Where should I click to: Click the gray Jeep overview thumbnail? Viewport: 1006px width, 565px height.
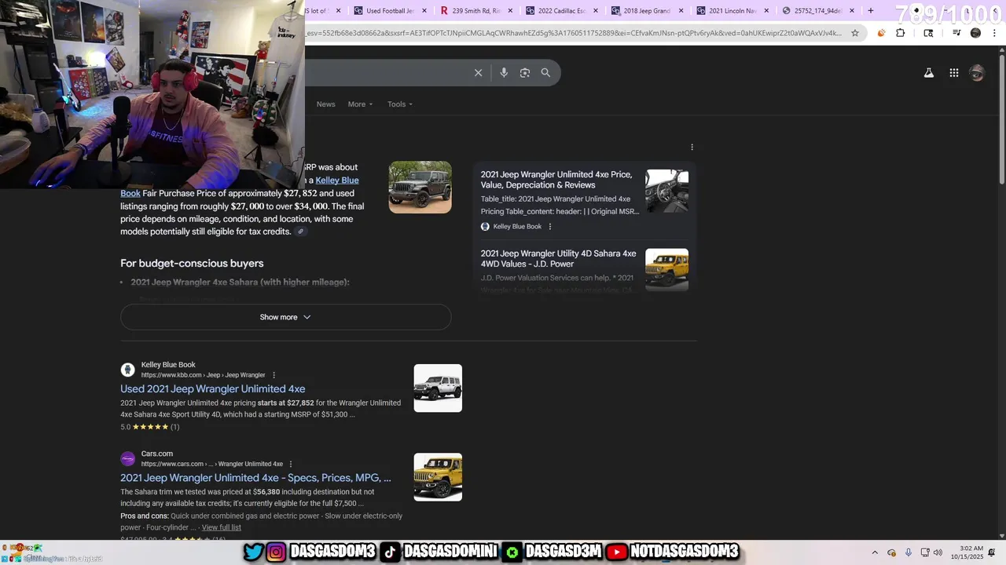(420, 188)
